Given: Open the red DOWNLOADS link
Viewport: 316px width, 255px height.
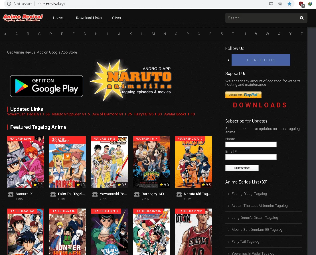Looking at the screenshot, I should (260, 105).
